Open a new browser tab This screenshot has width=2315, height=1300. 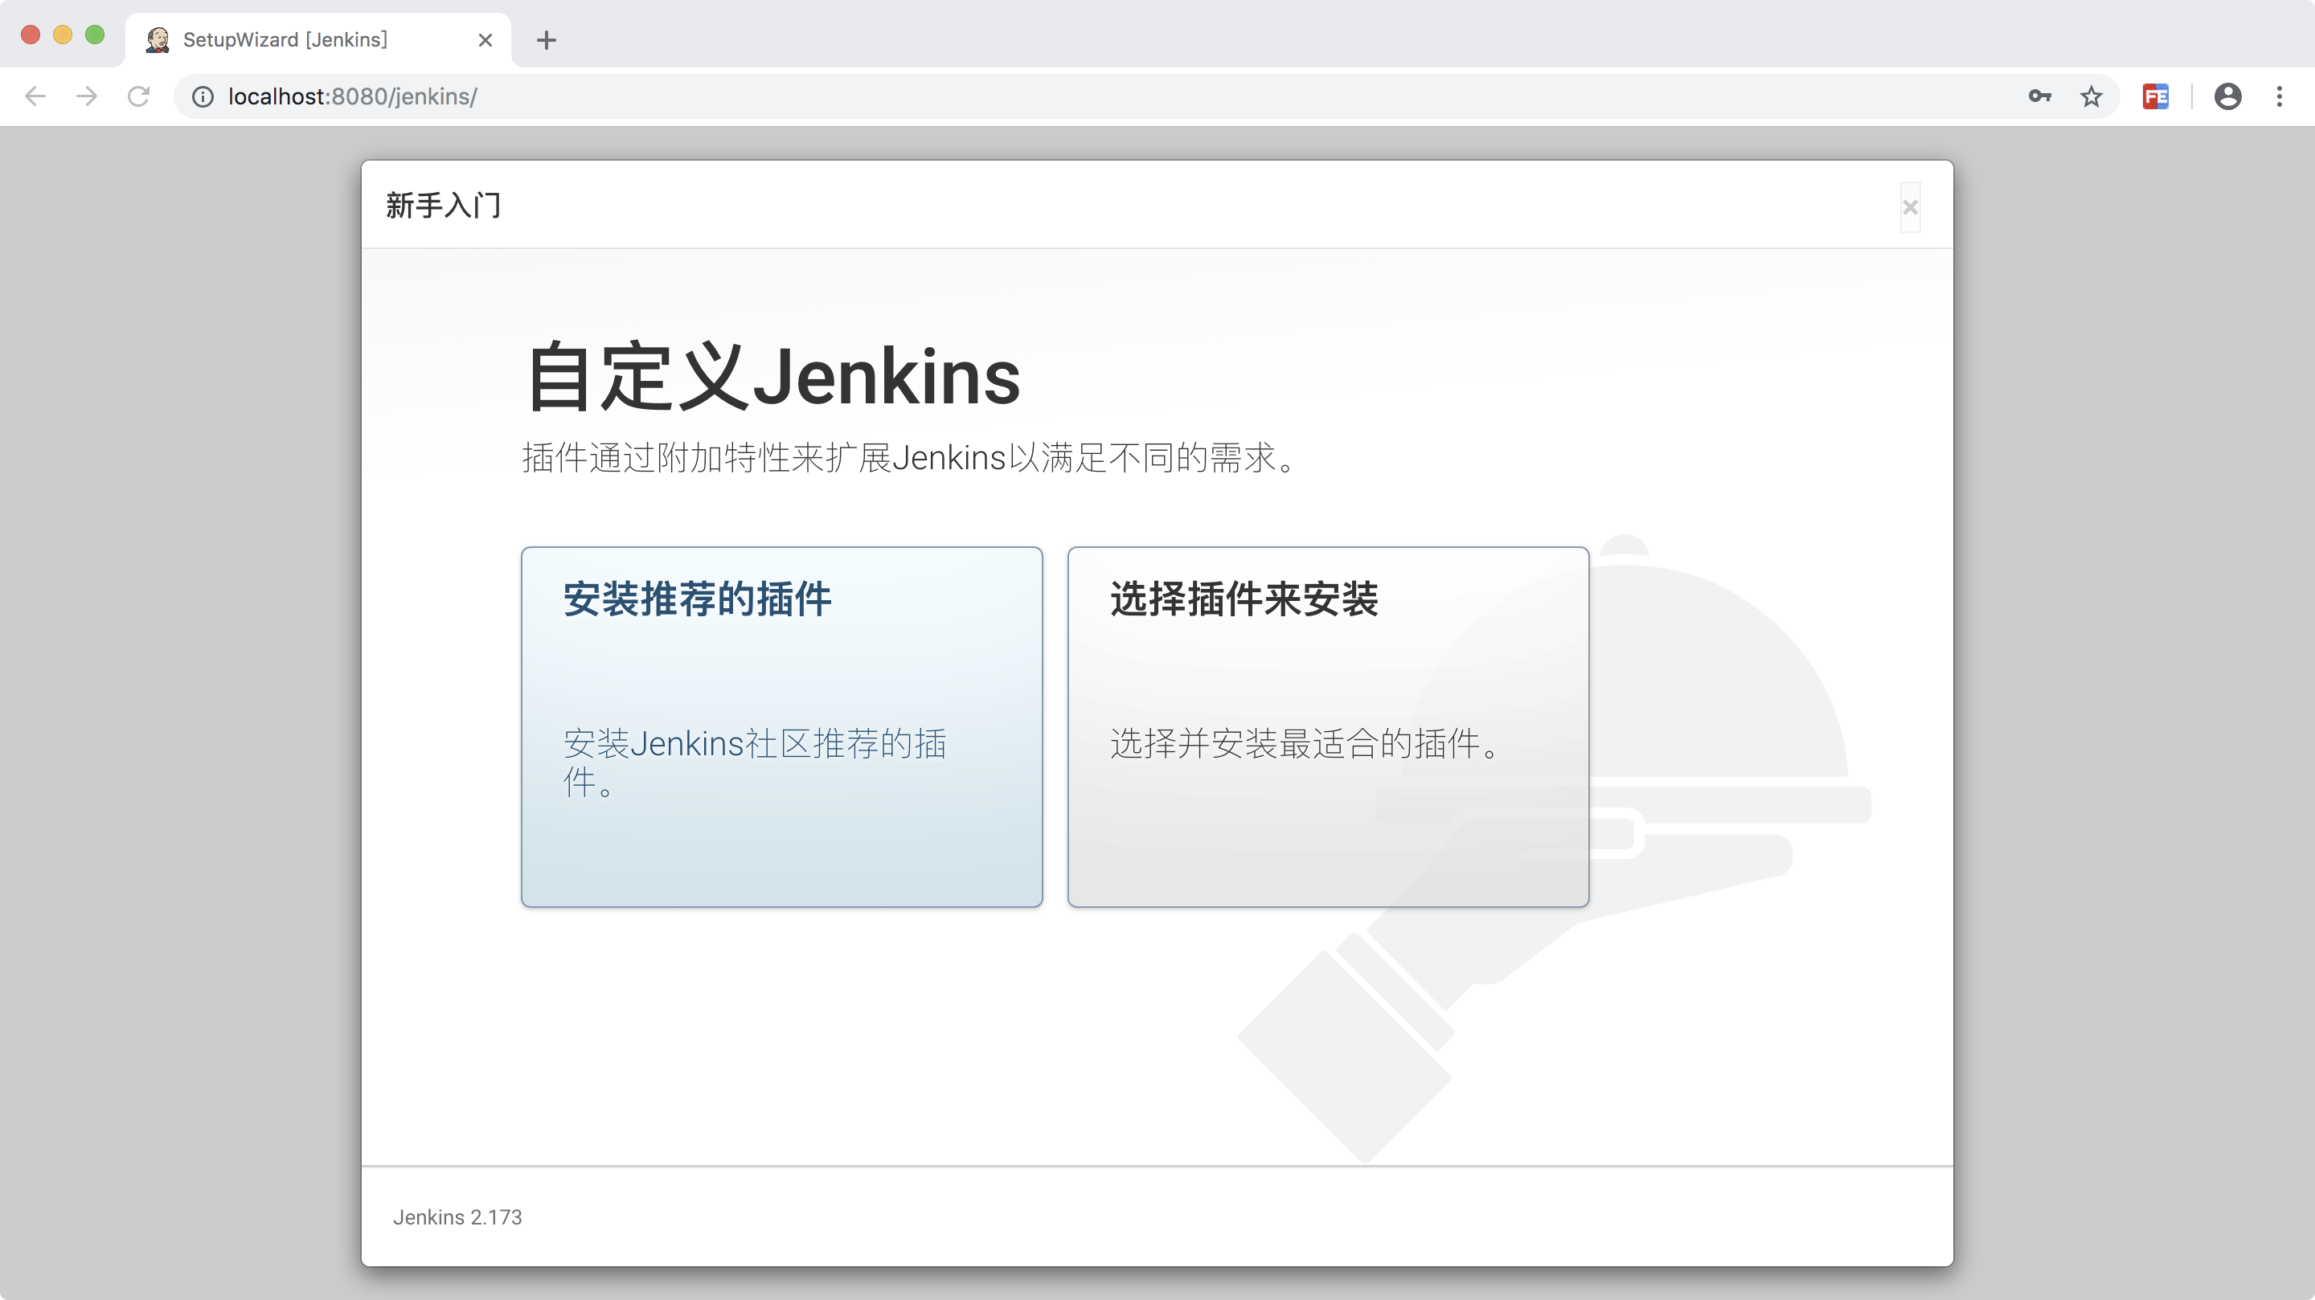(546, 39)
